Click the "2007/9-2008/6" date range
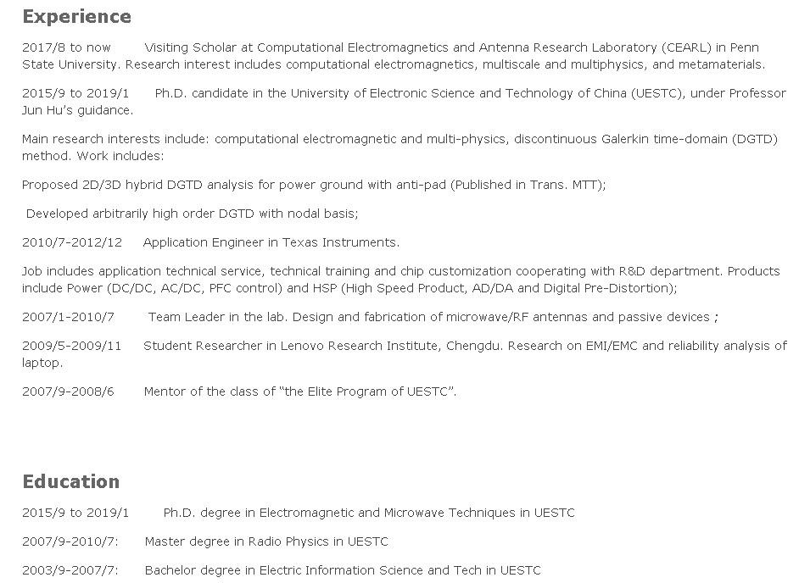The width and height of the screenshot is (799, 583). click(x=68, y=391)
